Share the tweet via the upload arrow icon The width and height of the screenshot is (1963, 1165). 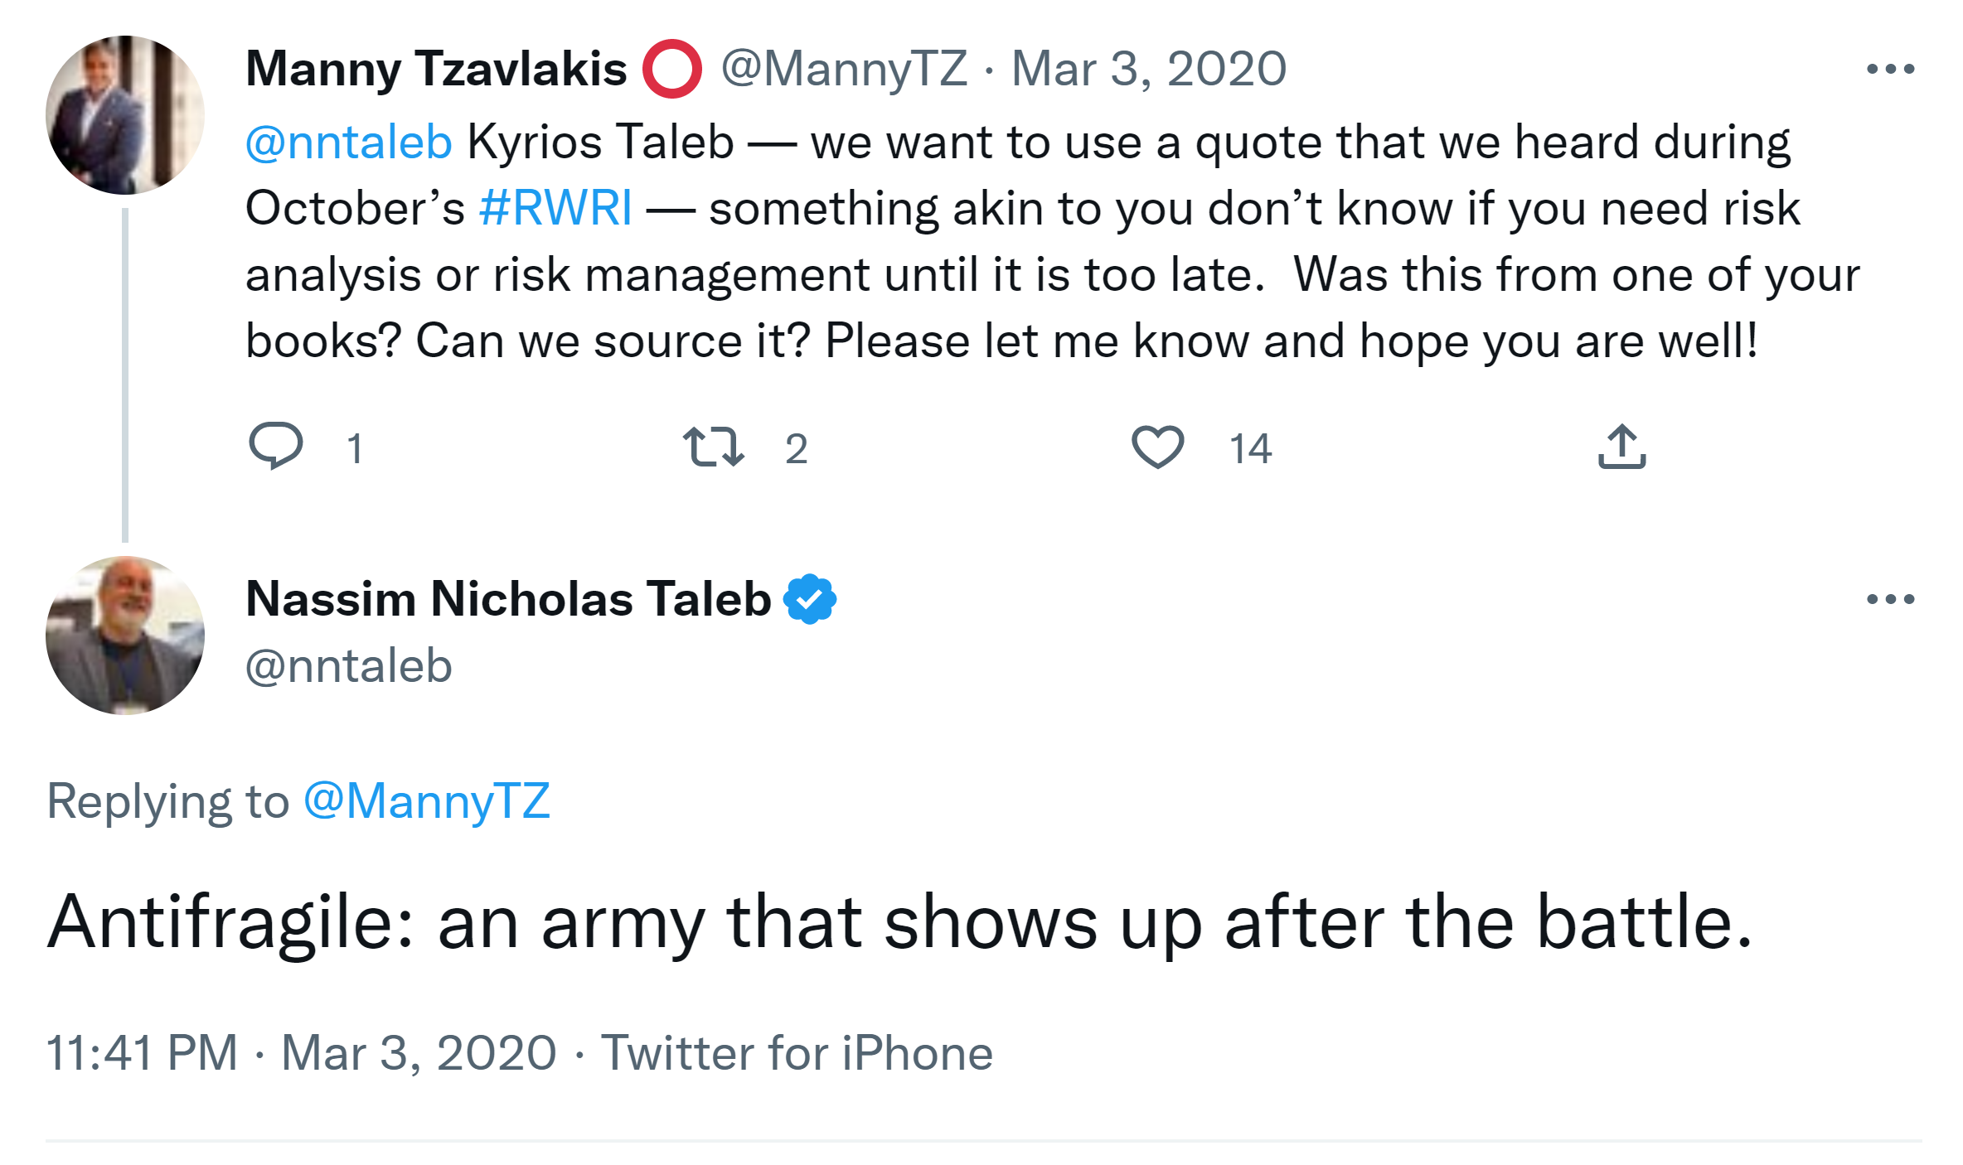click(1621, 447)
